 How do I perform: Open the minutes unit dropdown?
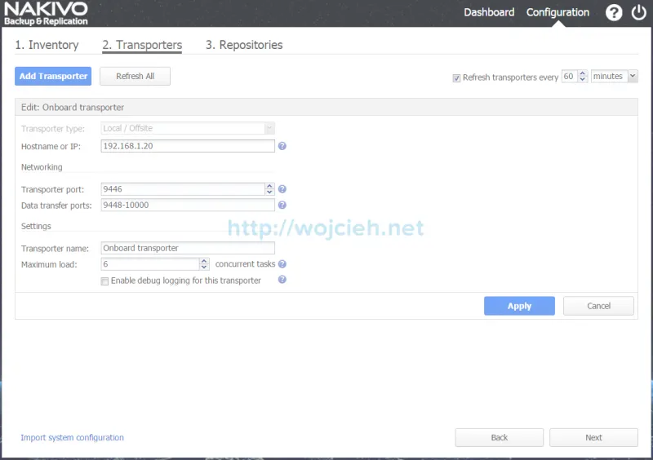(x=614, y=77)
